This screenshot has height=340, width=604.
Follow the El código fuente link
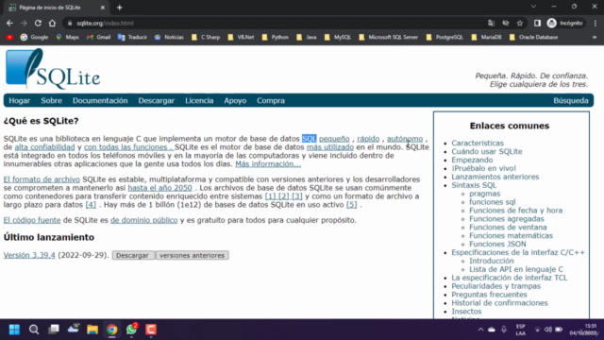tap(32, 220)
